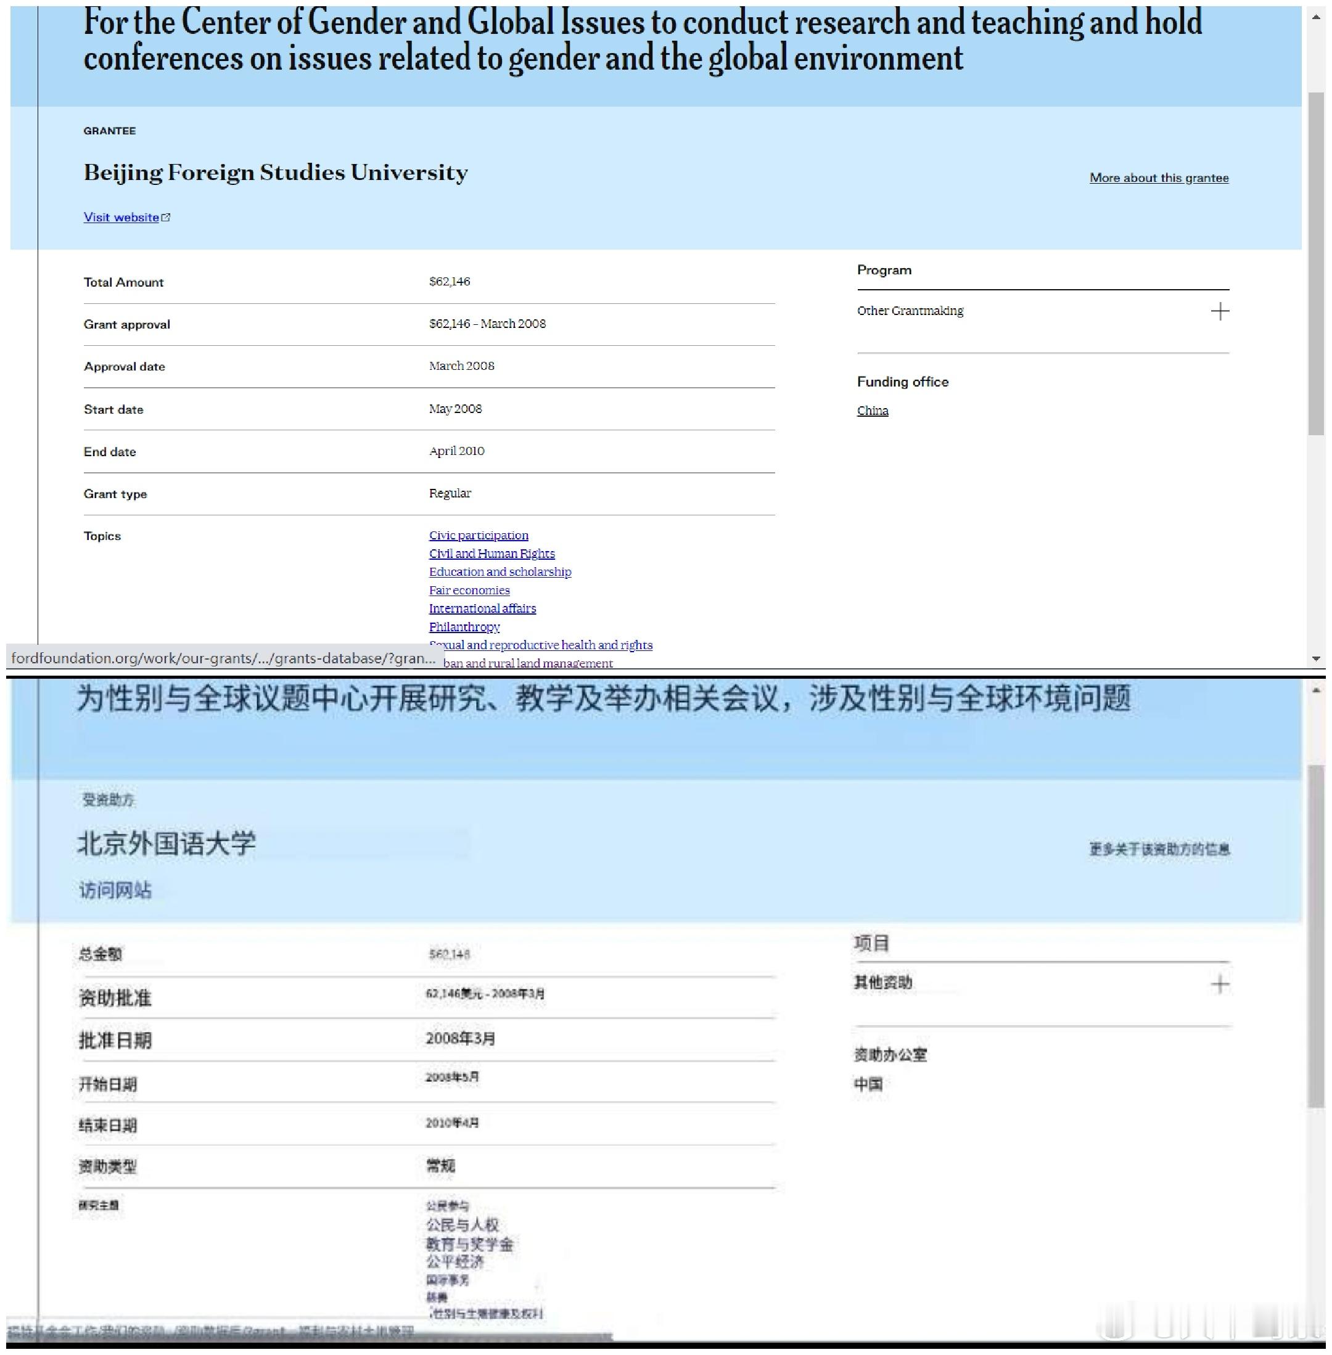Open 更多关于该资助方的信息 link
Image resolution: width=1332 pixels, height=1355 pixels.
point(1159,849)
